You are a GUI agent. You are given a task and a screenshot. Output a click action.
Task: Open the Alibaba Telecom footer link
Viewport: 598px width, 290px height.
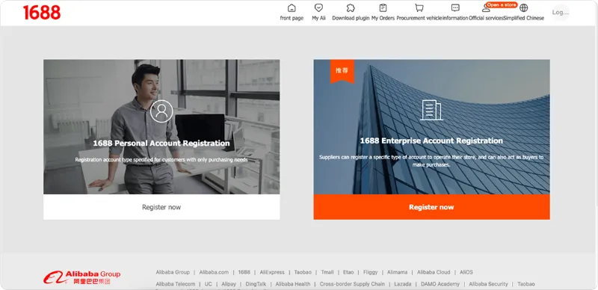pyautogui.click(x=176, y=284)
